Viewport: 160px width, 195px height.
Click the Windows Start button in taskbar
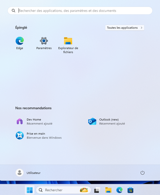pos(30,190)
